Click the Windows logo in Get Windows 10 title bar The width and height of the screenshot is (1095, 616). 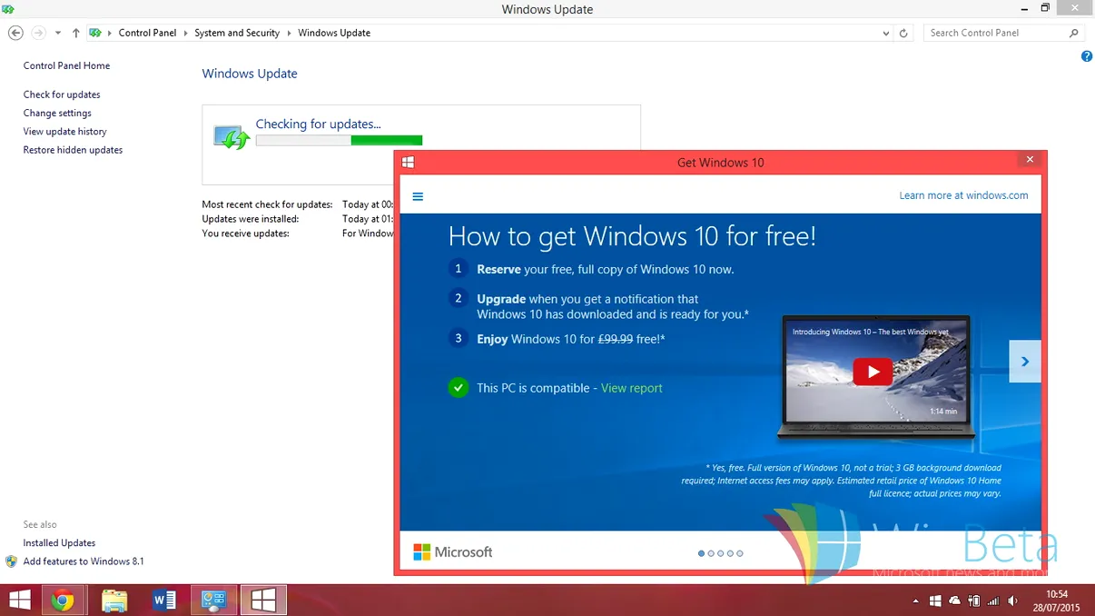409,162
